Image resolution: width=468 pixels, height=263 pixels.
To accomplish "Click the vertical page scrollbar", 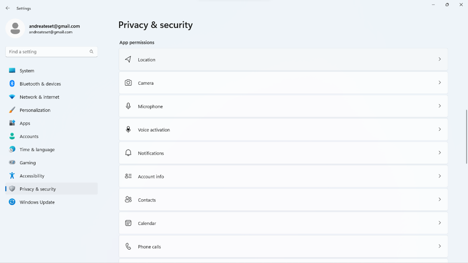I will coord(467,136).
